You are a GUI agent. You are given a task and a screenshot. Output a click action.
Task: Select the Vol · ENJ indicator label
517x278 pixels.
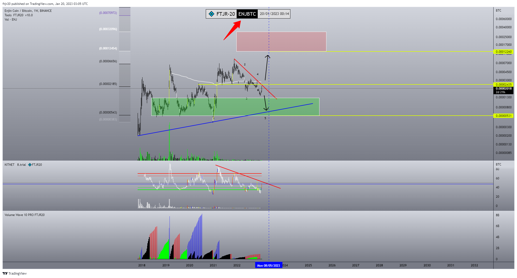tap(11, 20)
